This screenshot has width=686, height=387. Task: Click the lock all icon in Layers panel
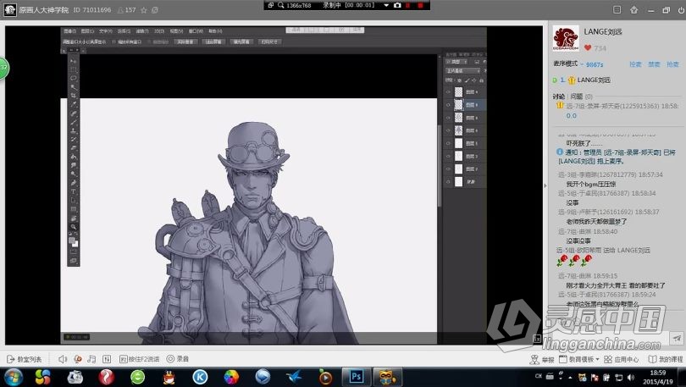click(481, 80)
